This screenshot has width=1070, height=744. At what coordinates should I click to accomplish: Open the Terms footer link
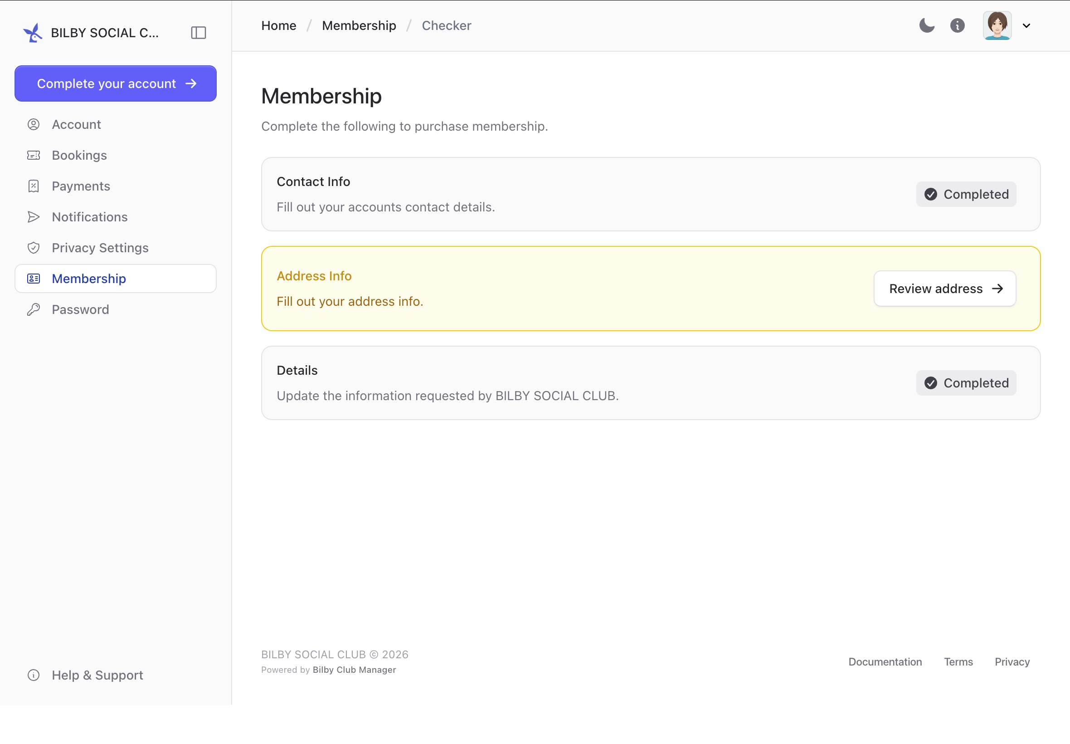click(958, 661)
